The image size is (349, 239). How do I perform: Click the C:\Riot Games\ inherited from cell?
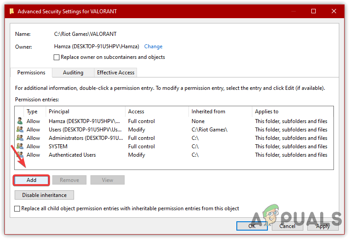[x=209, y=130]
